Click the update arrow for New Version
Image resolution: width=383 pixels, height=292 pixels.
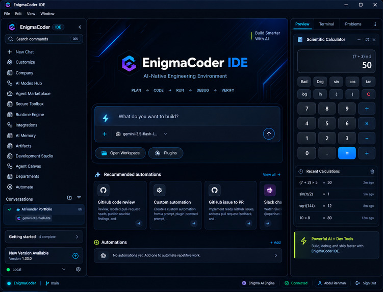coord(75,256)
